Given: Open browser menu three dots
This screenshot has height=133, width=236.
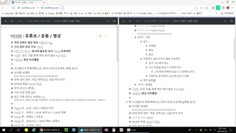Looking at the screenshot, I should (x=233, y=8).
